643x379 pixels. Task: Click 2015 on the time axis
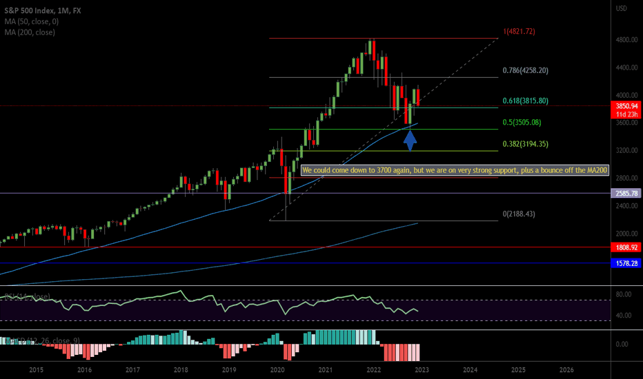click(36, 370)
